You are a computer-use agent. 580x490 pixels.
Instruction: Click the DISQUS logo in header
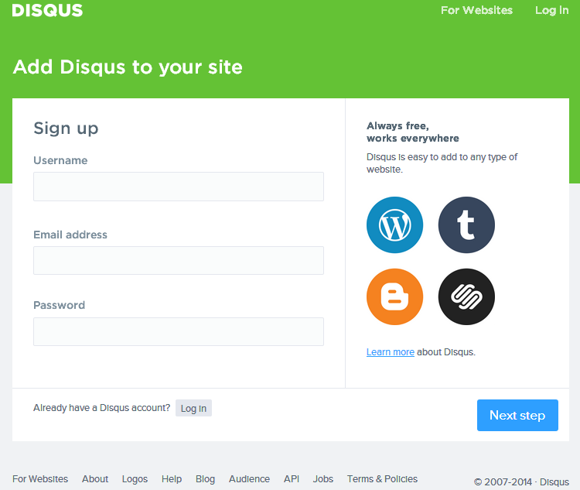pos(47,10)
